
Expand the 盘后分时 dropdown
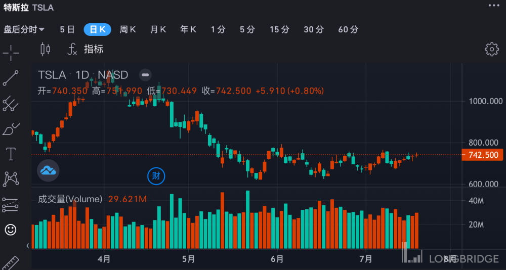click(x=24, y=29)
